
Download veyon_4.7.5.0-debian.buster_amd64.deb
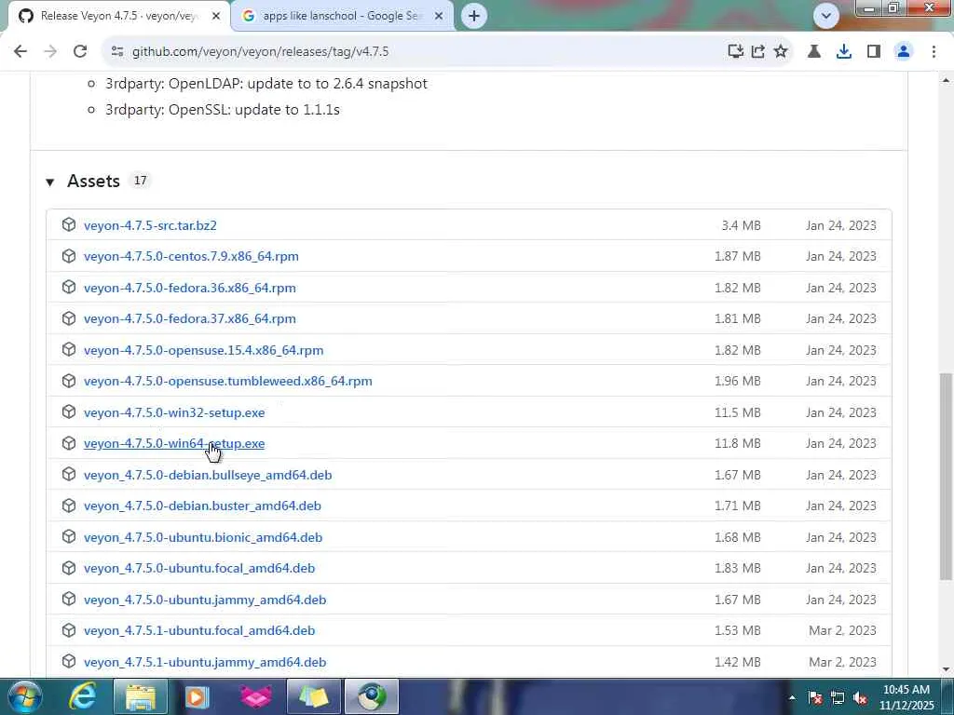[x=202, y=506]
